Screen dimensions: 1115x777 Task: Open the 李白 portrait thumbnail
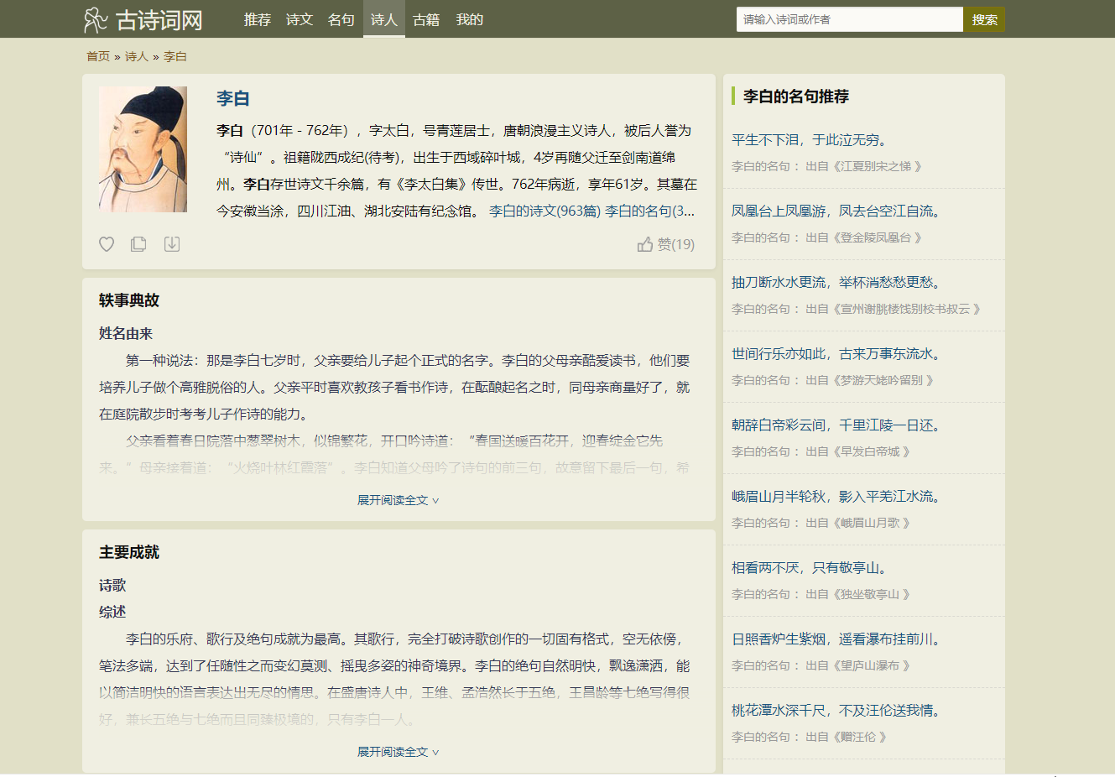tap(143, 149)
